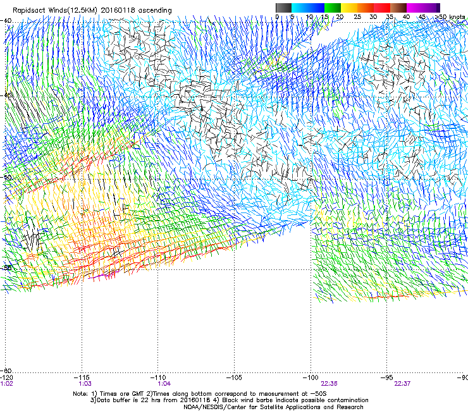
Task: Click the 'NOAA/NESDIS/Center for Satellite Applications' credit line
Action: click(273, 407)
